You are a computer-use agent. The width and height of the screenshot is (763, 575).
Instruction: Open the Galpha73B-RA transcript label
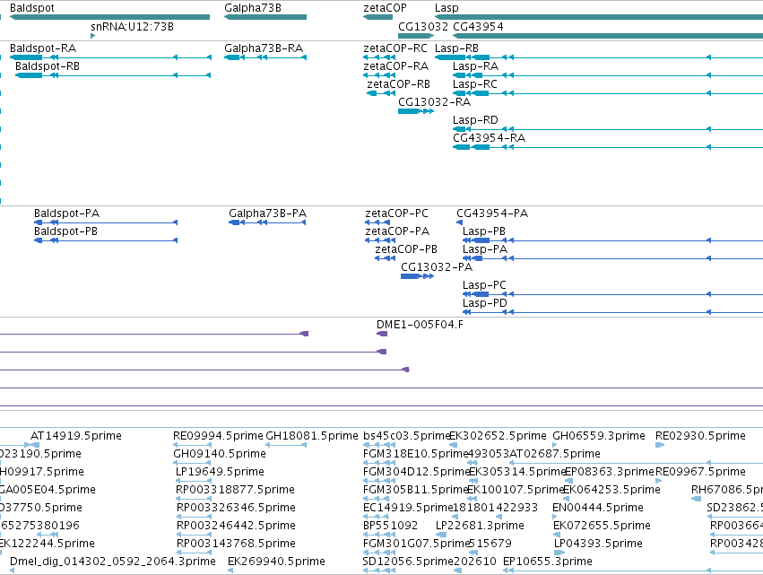coord(264,48)
